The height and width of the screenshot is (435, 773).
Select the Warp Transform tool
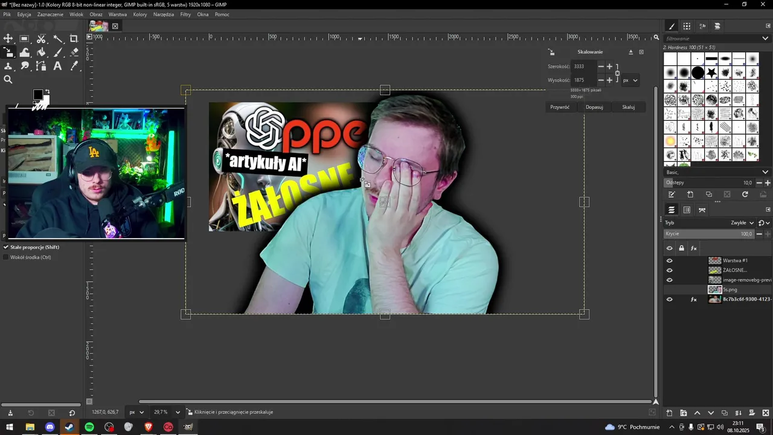coord(25,53)
